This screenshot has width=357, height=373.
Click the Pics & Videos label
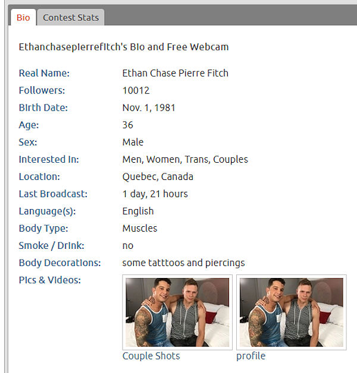[x=50, y=280]
